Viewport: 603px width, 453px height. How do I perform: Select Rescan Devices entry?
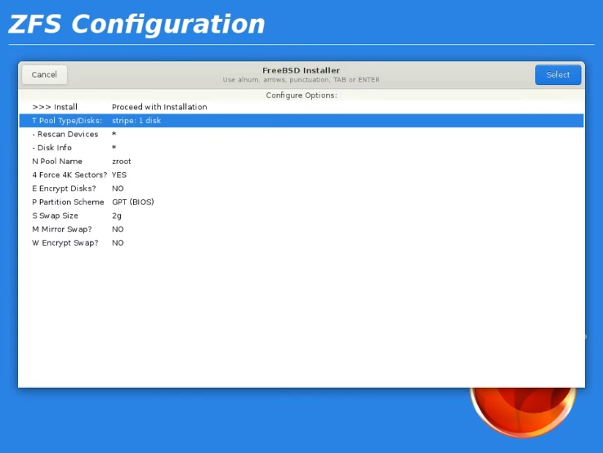click(x=65, y=135)
